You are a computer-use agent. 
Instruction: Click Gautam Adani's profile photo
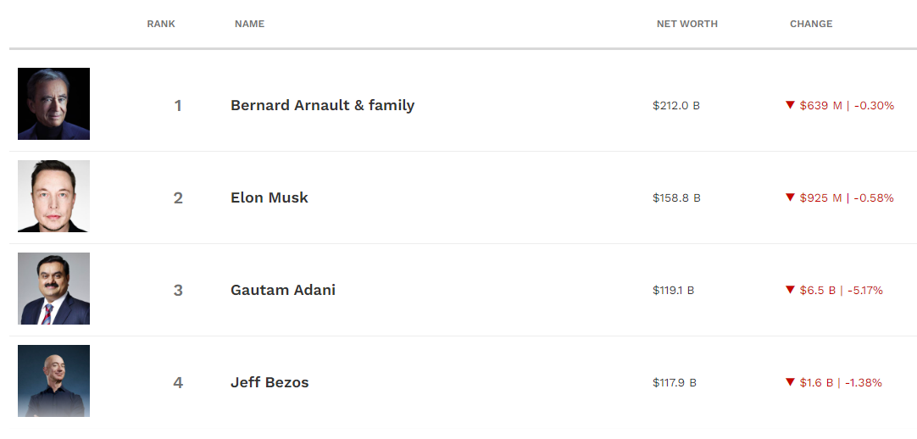coord(53,288)
